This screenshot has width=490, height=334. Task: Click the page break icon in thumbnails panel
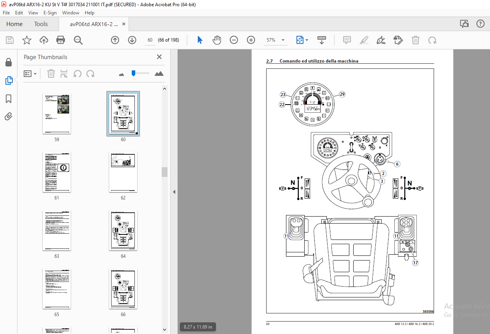[x=64, y=73]
